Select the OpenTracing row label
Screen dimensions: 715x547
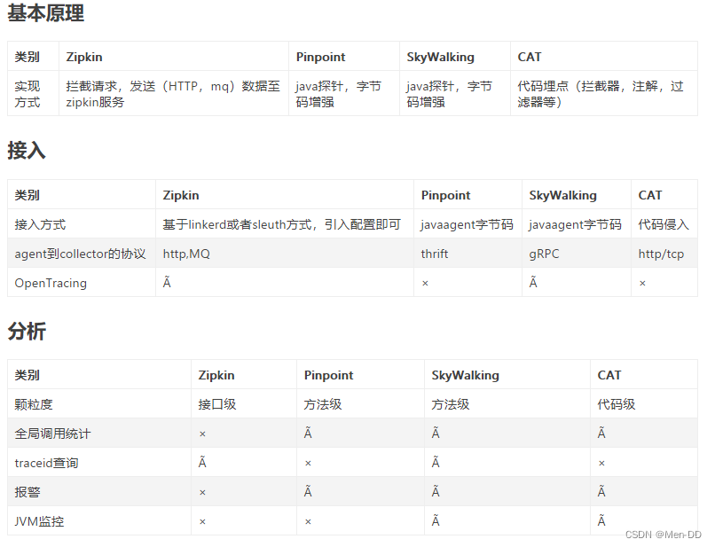[51, 283]
